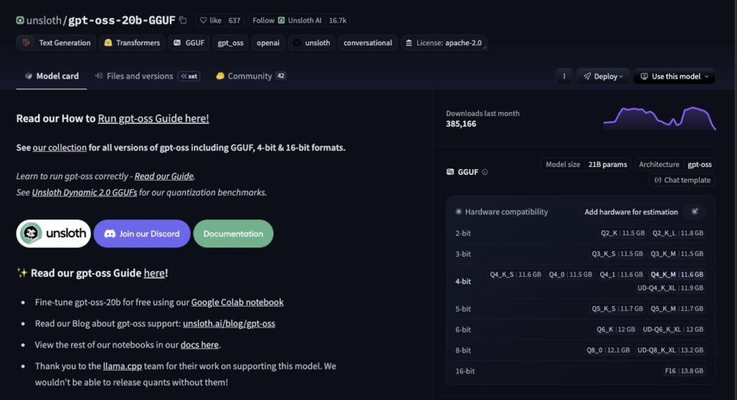Click the xet badge next to Files
This screenshot has width=737, height=400.
189,76
